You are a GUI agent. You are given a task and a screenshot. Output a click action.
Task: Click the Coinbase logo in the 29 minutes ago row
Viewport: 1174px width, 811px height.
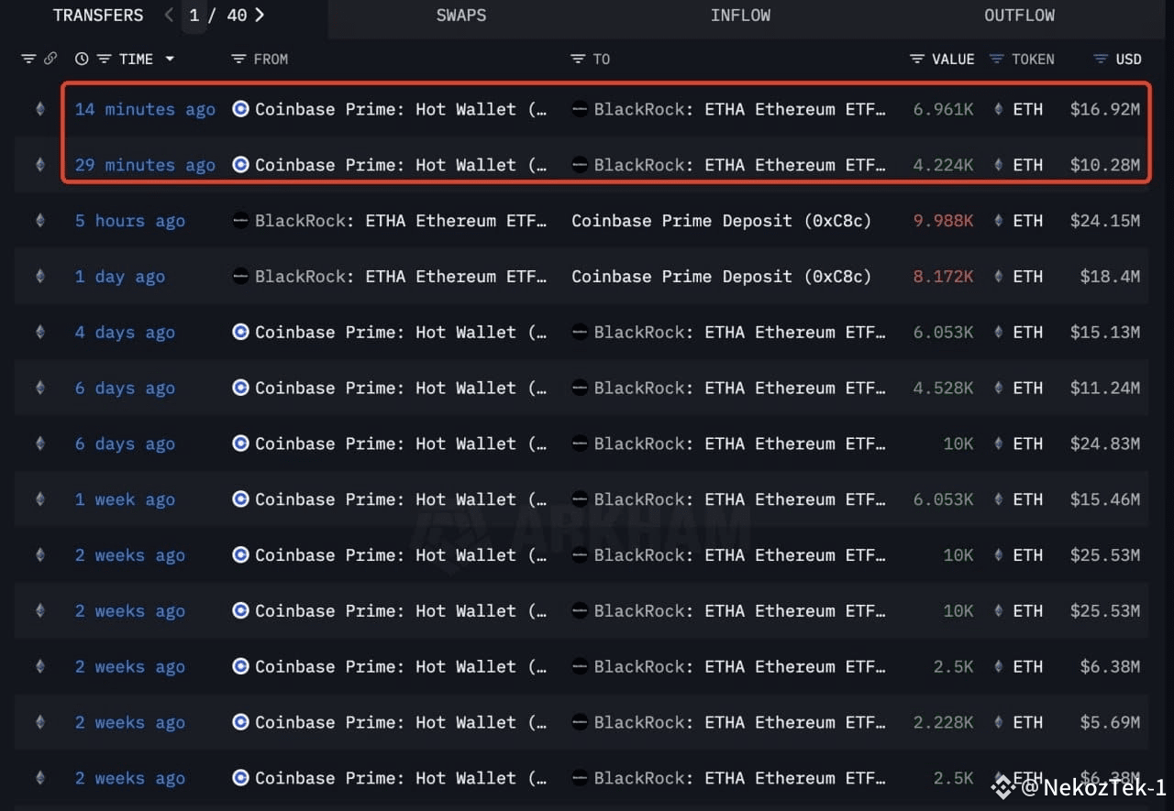click(x=240, y=165)
